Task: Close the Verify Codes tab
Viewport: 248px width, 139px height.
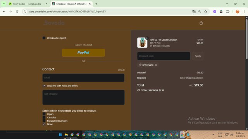Action: pyautogui.click(x=46, y=4)
